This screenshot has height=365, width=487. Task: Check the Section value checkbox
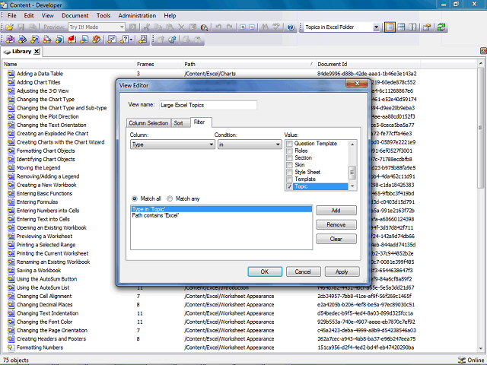click(x=289, y=158)
